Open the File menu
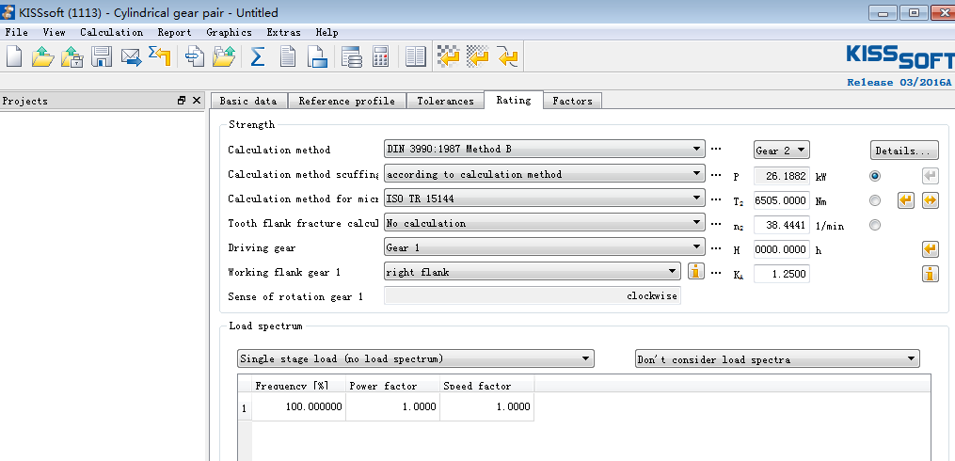The width and height of the screenshot is (955, 461). (16, 32)
